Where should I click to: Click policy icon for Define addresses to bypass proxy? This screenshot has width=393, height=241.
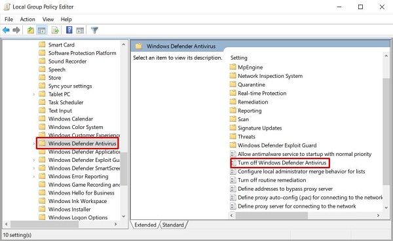click(x=233, y=189)
